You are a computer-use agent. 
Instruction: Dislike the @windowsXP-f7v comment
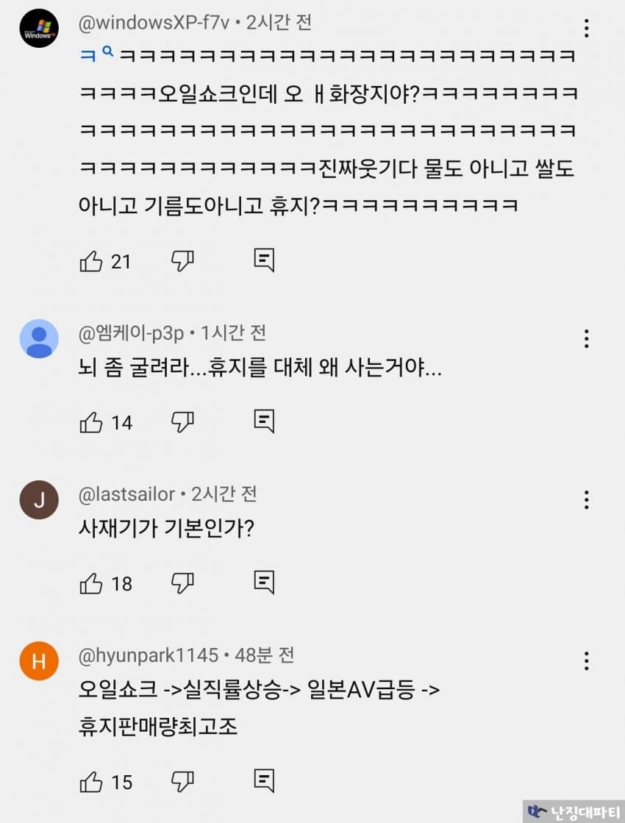coord(182,260)
